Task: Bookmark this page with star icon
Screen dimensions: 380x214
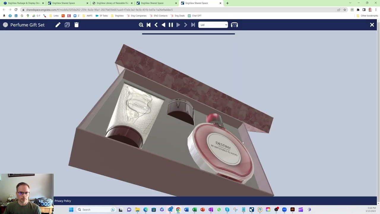Action: [345, 10]
